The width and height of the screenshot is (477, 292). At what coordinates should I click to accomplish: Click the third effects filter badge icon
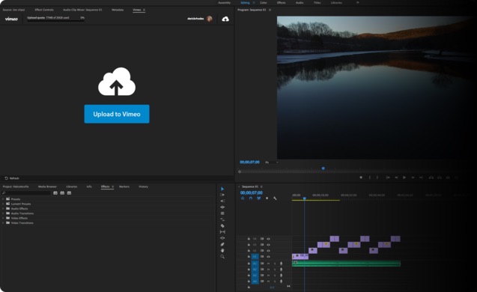pyautogui.click(x=69, y=193)
